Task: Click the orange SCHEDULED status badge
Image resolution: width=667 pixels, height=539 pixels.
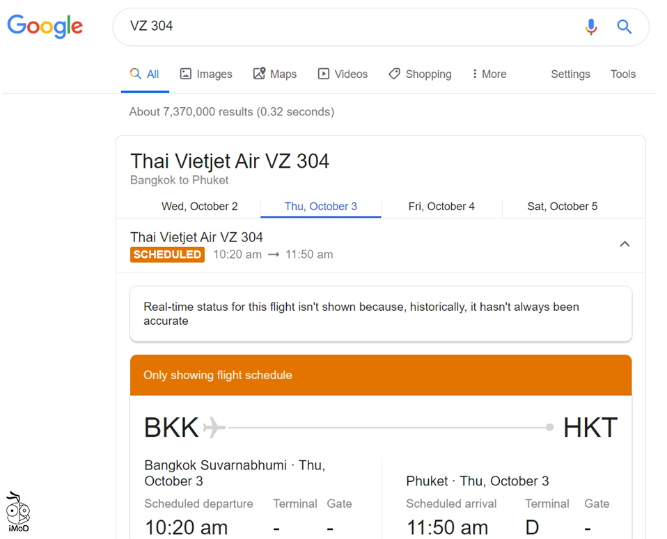Action: coord(167,255)
